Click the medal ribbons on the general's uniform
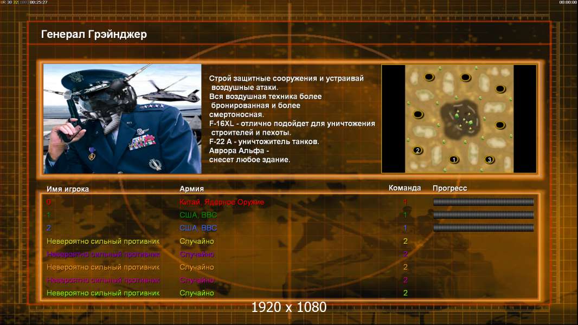578x325 pixels. click(142, 142)
